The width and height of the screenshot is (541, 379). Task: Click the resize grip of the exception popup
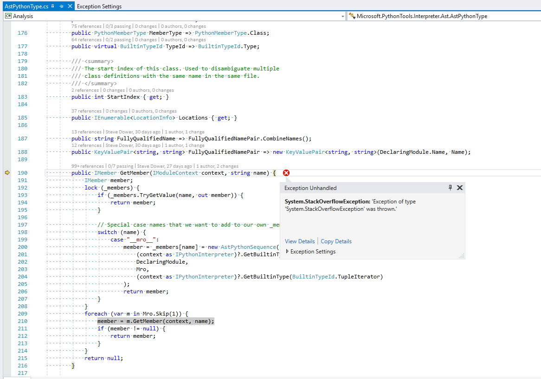tap(462, 256)
